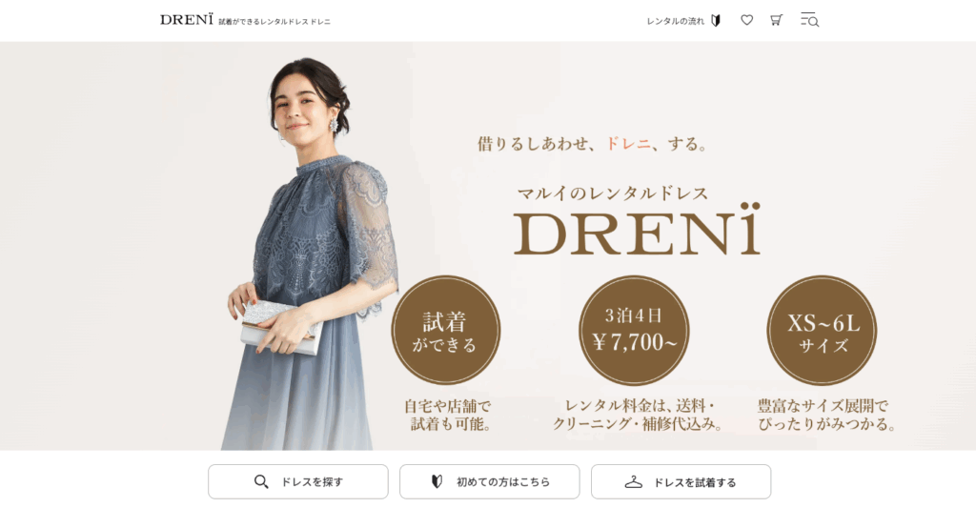Click the 自宅や店舗で試着も可能 caption
Screen dimensions: 976x508
point(448,416)
